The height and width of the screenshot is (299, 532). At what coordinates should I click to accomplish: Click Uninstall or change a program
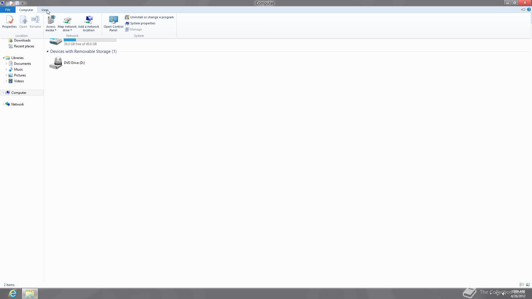152,17
